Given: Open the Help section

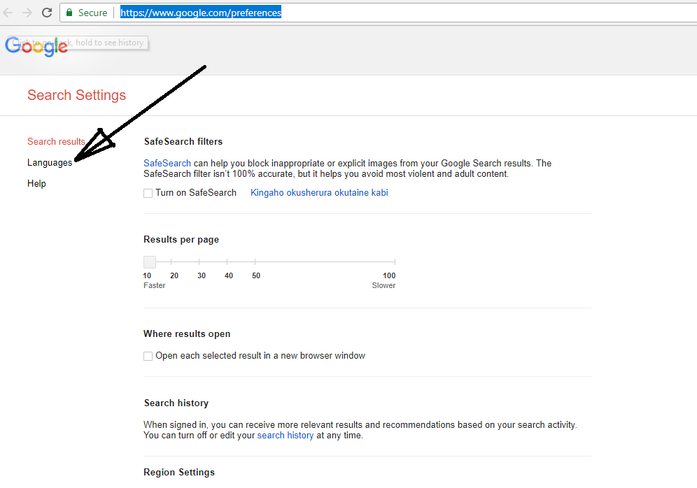Looking at the screenshot, I should coord(36,183).
